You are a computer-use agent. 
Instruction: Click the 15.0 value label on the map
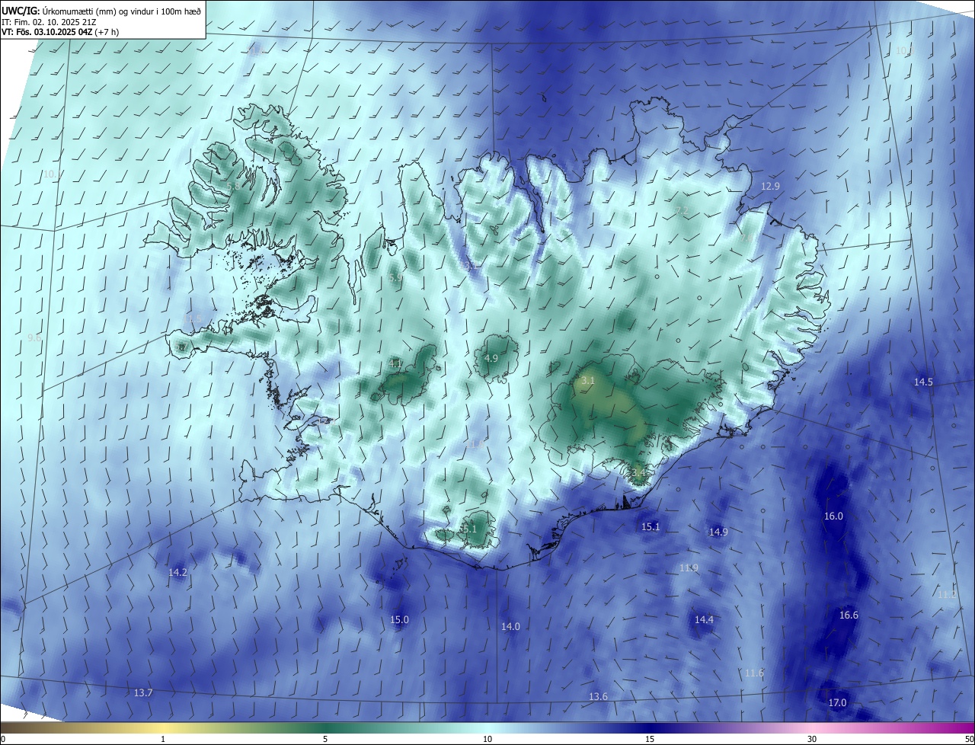tap(399, 619)
